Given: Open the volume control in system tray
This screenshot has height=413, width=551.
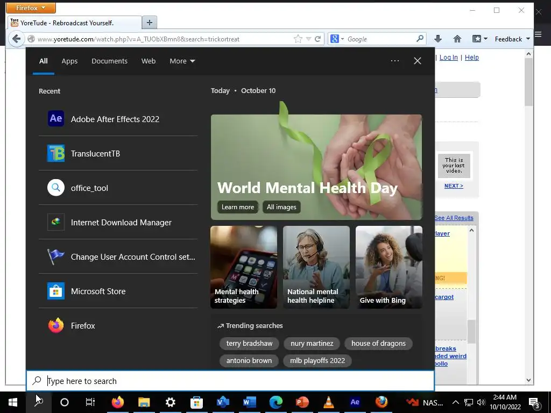Looking at the screenshot, I should 481,402.
